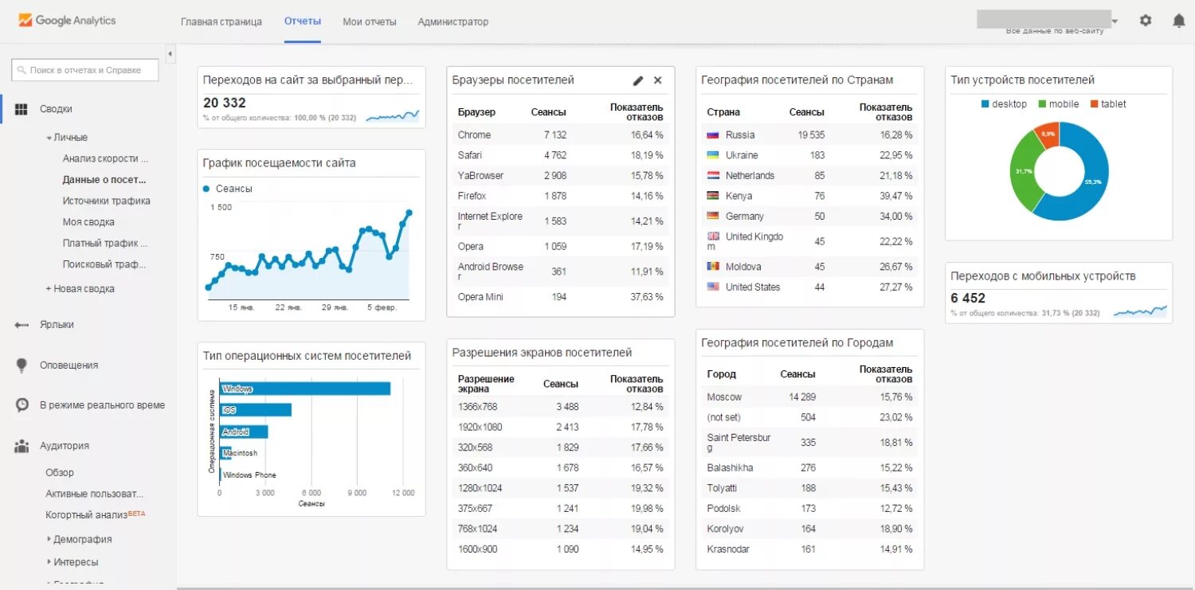Screen dimensions: 1195x590
Task: Open Мои отчеты tab
Action: click(370, 22)
